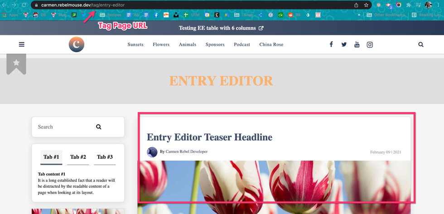
Task: Click the sidebar search magnifier button
Action: pos(99,127)
